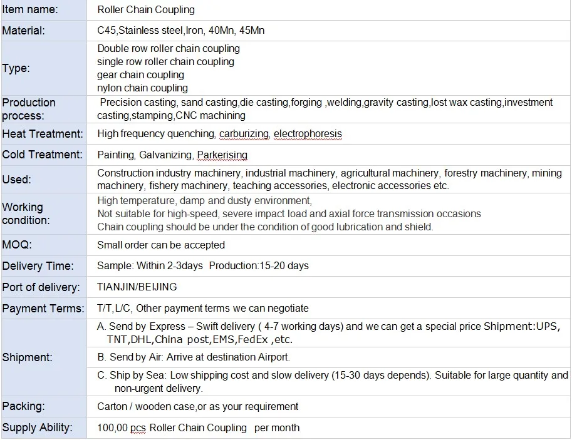Click the underlined word "Parkerising"
This screenshot has width=572, height=440.
222,155
